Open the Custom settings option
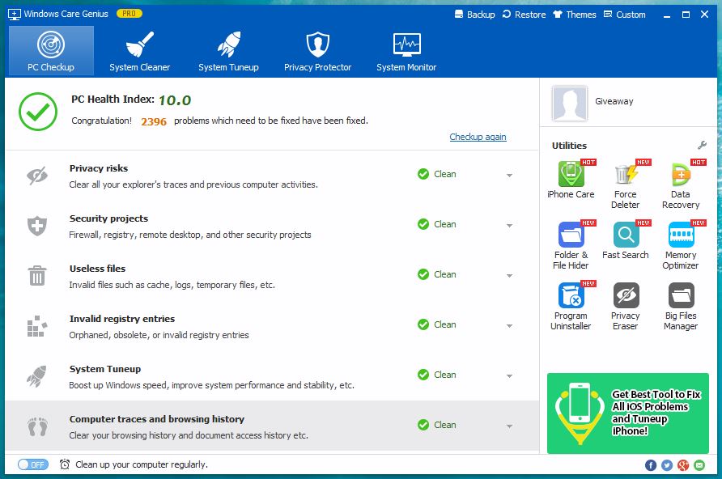Image resolution: width=722 pixels, height=479 pixels. click(x=624, y=15)
